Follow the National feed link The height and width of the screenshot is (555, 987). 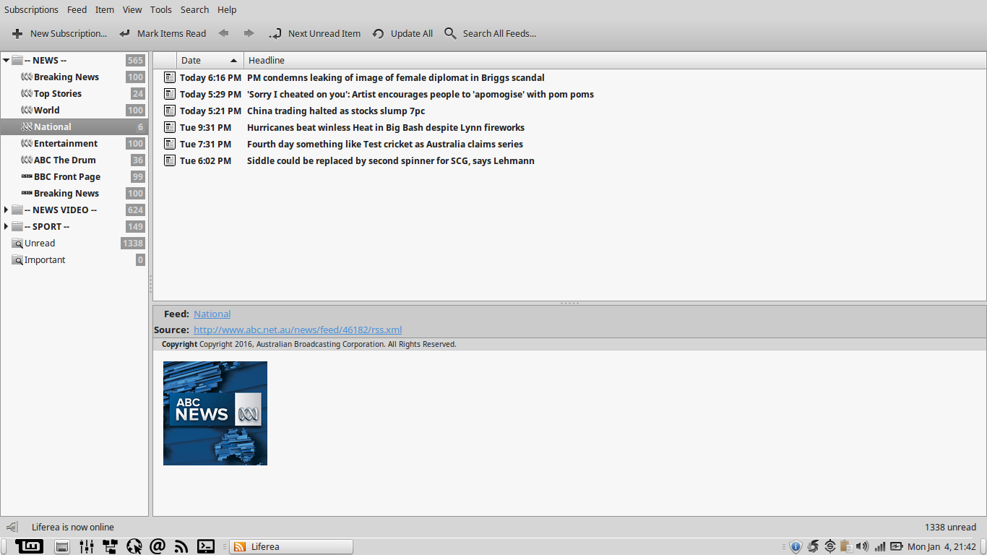pos(212,314)
